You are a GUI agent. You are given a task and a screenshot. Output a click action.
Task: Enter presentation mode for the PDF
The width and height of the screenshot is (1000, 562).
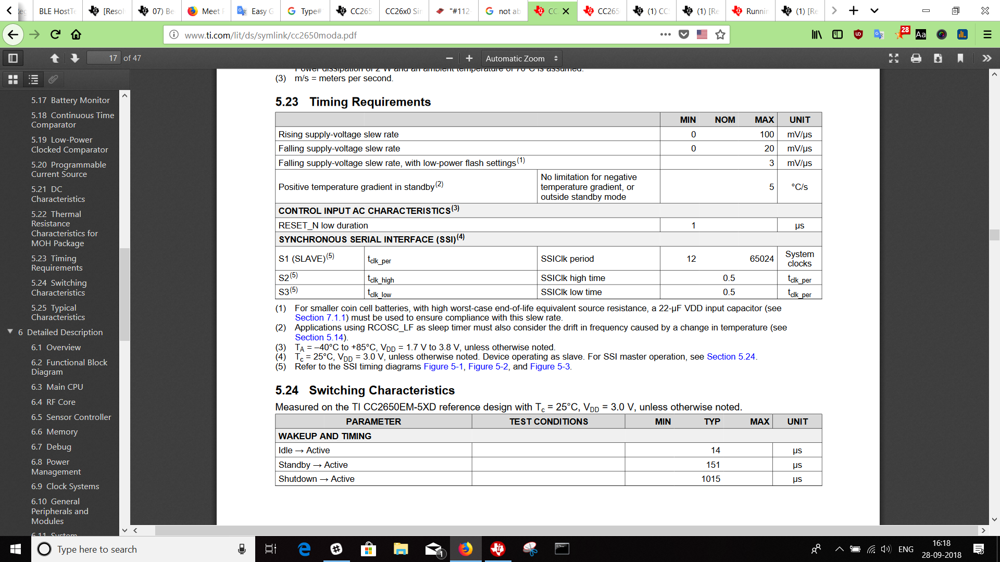[894, 58]
